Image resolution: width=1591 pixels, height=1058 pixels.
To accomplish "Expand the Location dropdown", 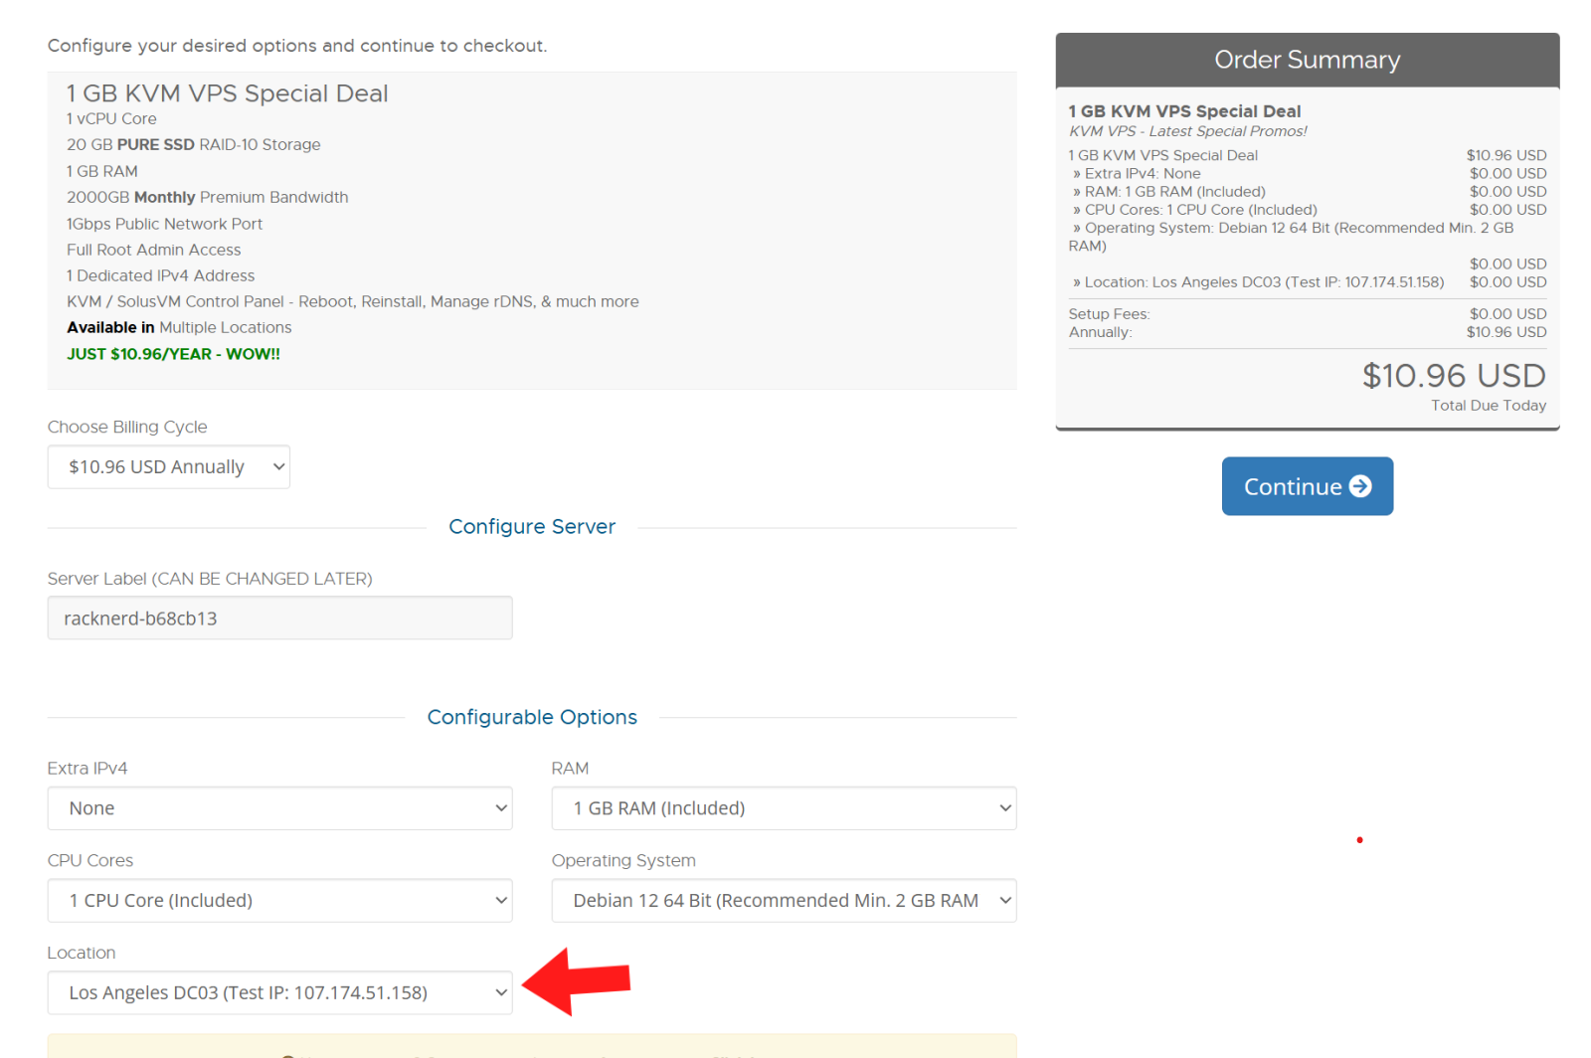I will tap(279, 992).
